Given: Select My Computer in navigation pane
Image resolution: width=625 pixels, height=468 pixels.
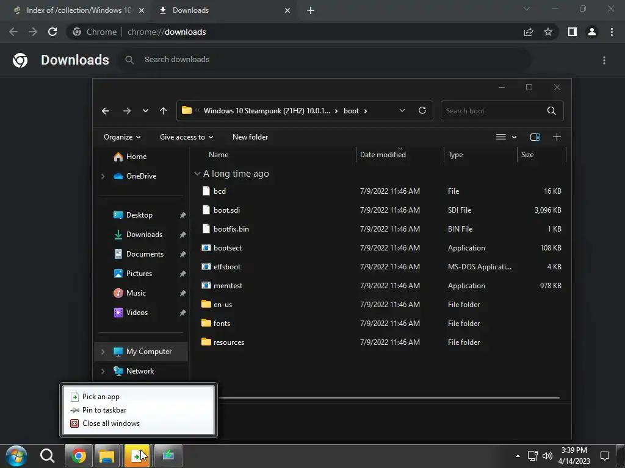Looking at the screenshot, I should tap(149, 352).
